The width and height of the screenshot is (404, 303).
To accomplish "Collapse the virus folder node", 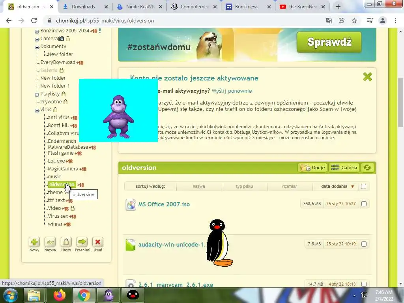I will click(37, 110).
